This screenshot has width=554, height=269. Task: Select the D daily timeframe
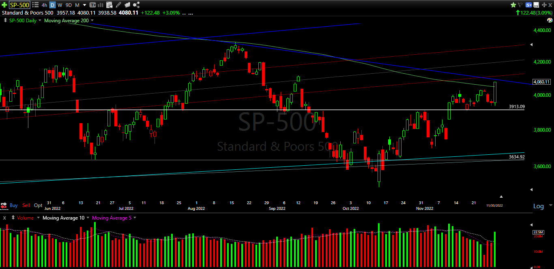click(x=52, y=5)
